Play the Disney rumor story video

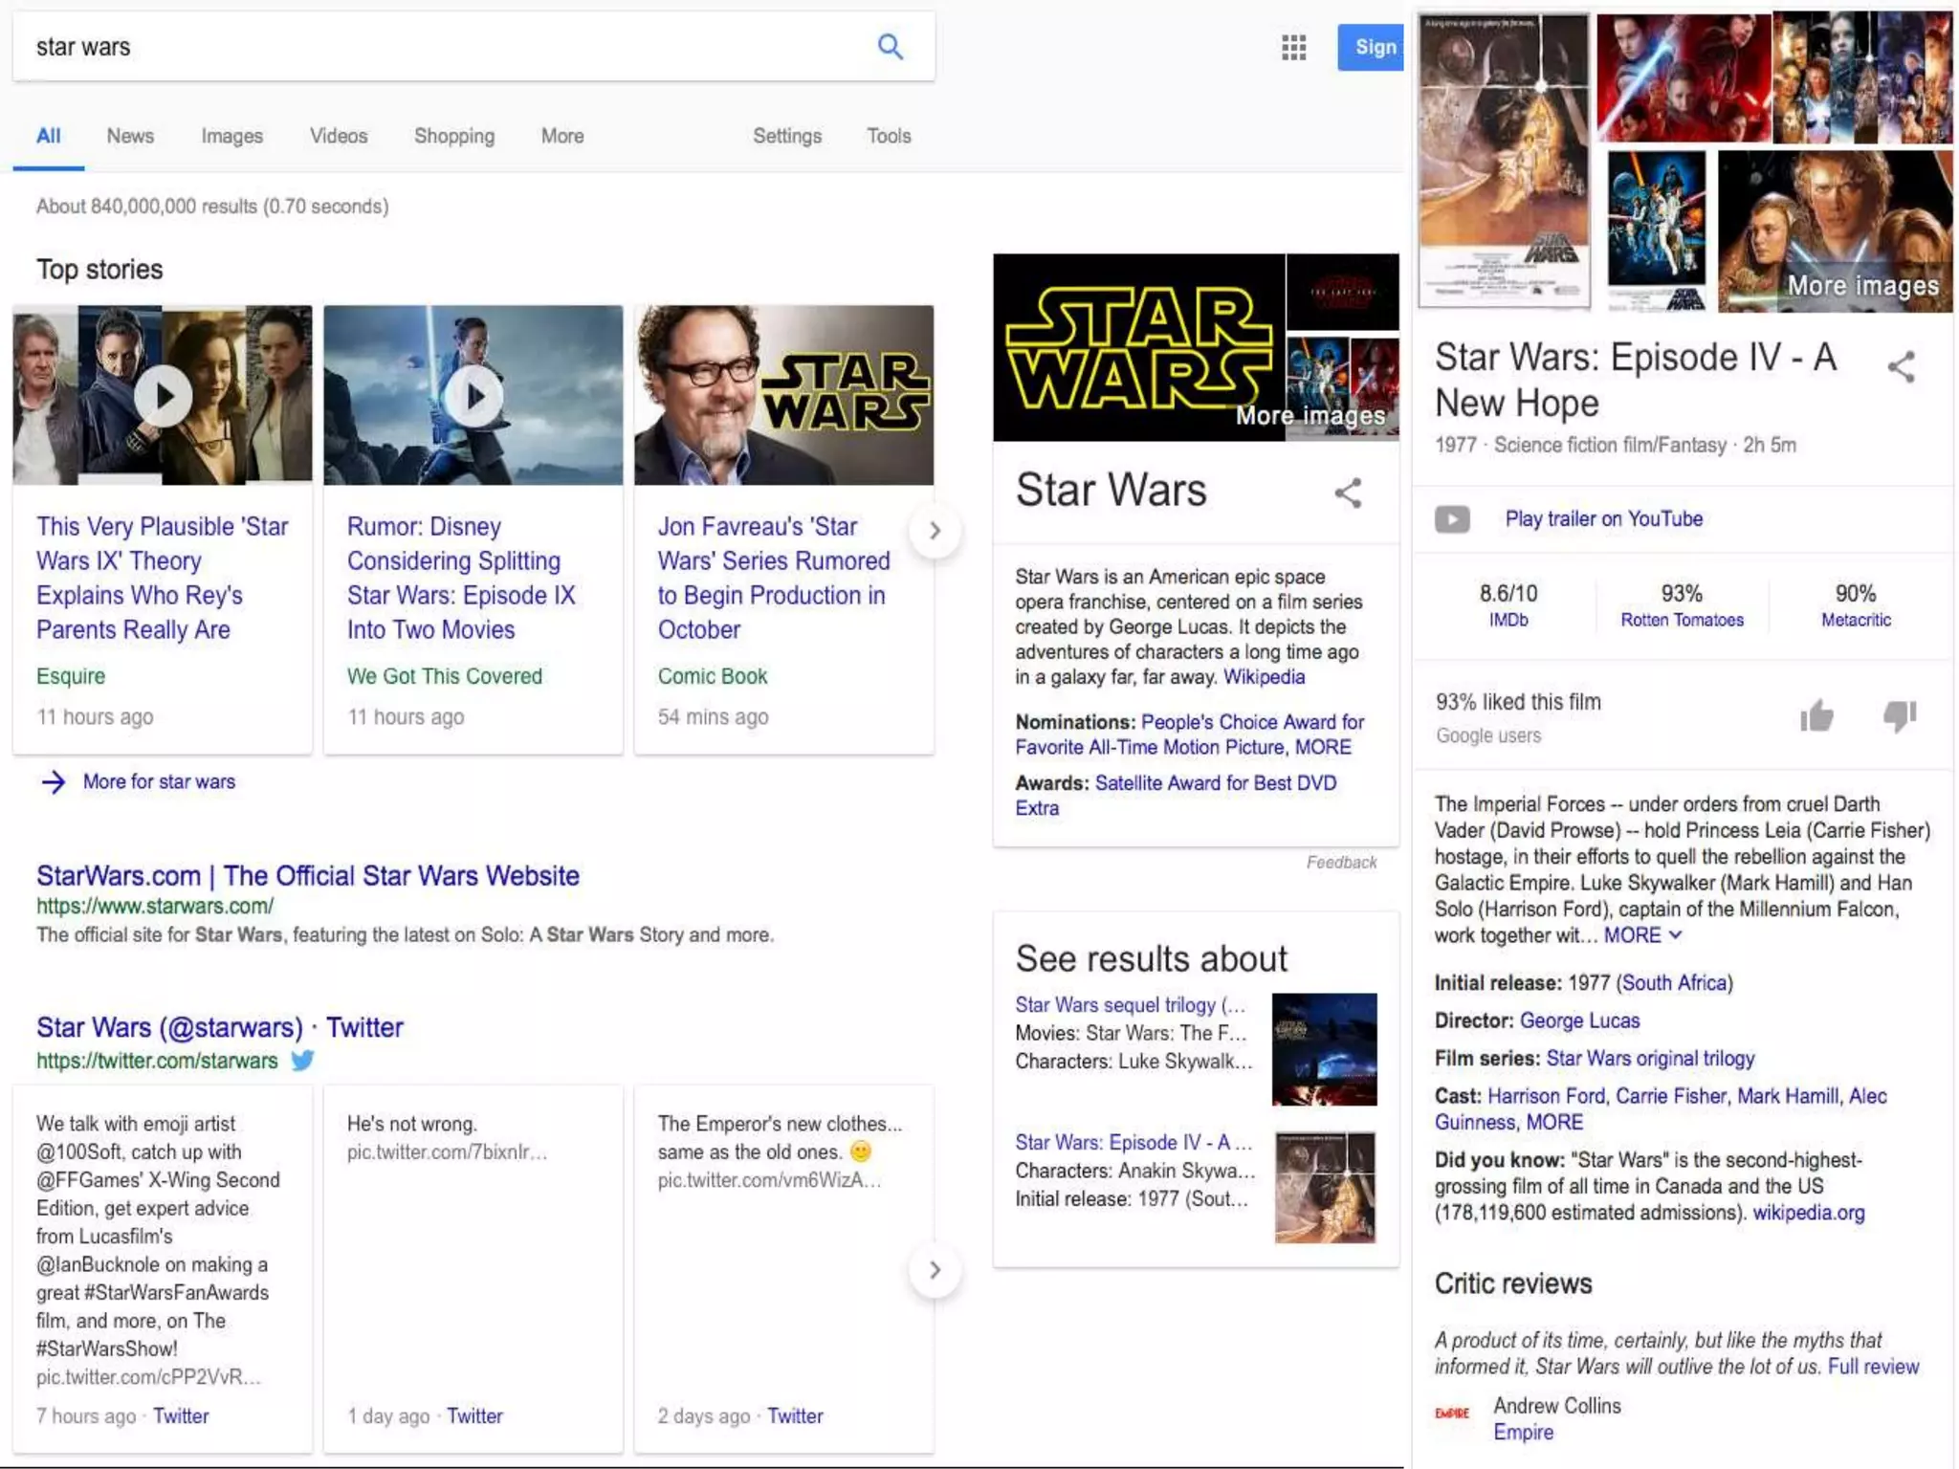coord(473,395)
